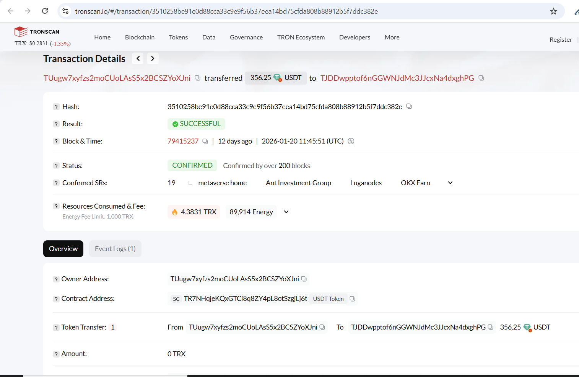This screenshot has height=377, width=579.
Task: Open recipient address in red summary line
Action: tap(397, 78)
